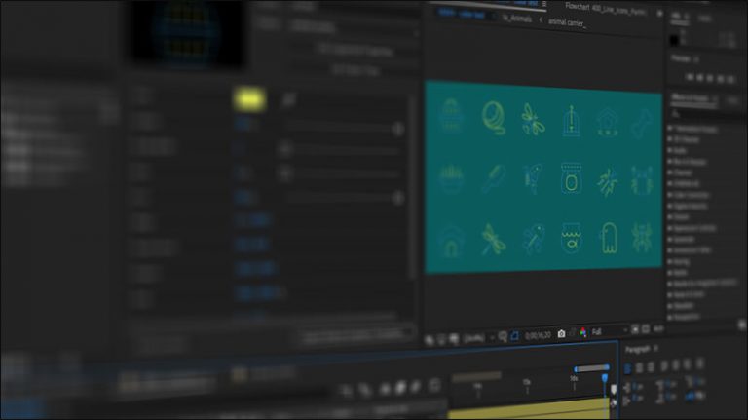The width and height of the screenshot is (748, 420).
Task: Select right align text in Paragraph panel
Action: (651, 367)
